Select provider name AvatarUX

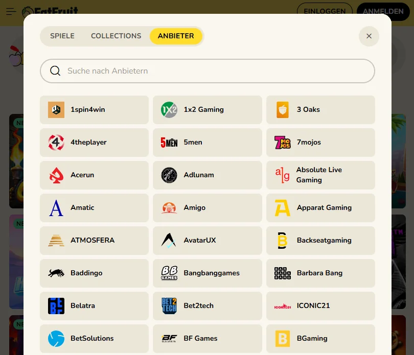(x=200, y=241)
